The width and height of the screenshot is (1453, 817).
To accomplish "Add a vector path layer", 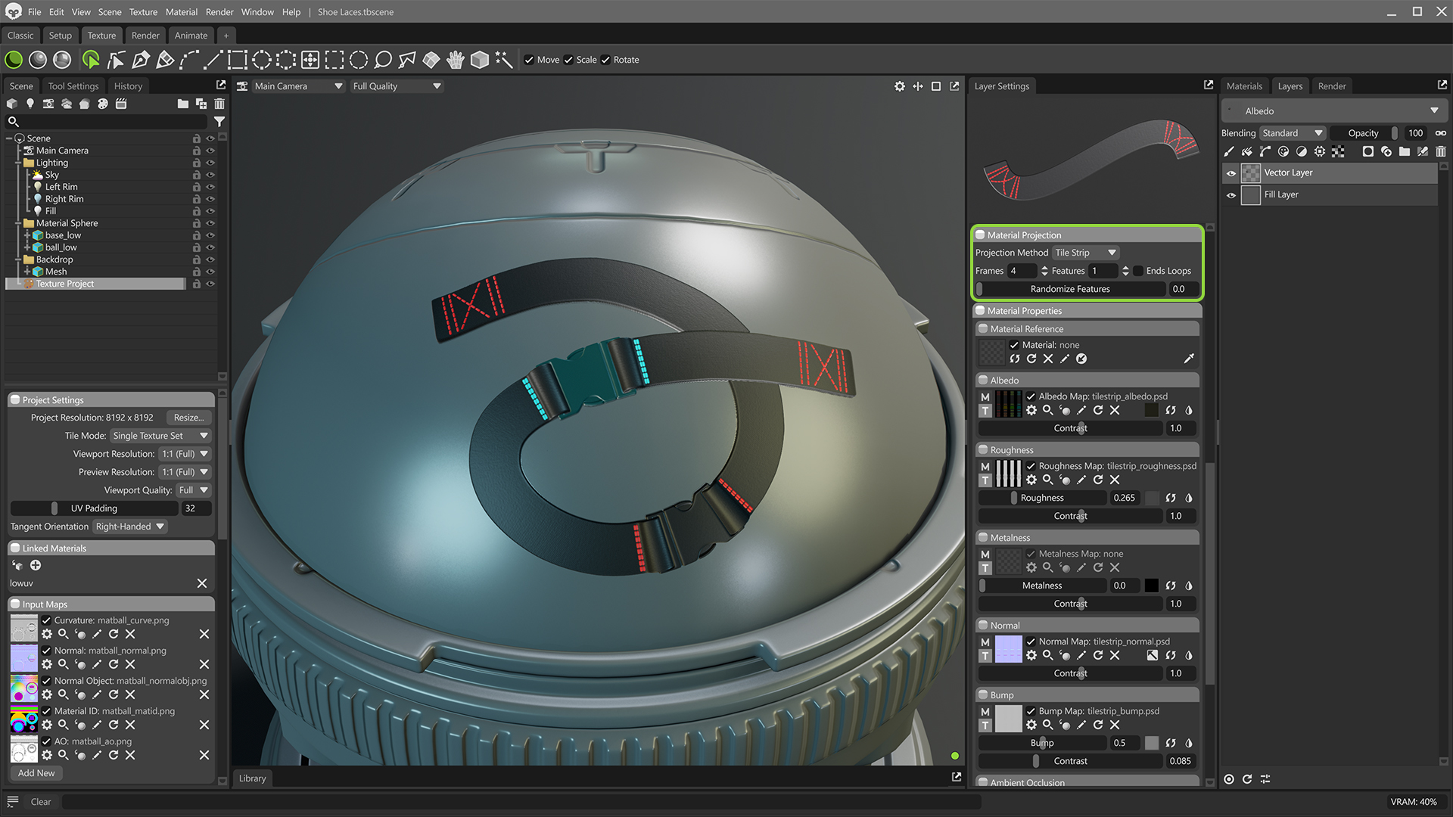I will (x=1265, y=151).
